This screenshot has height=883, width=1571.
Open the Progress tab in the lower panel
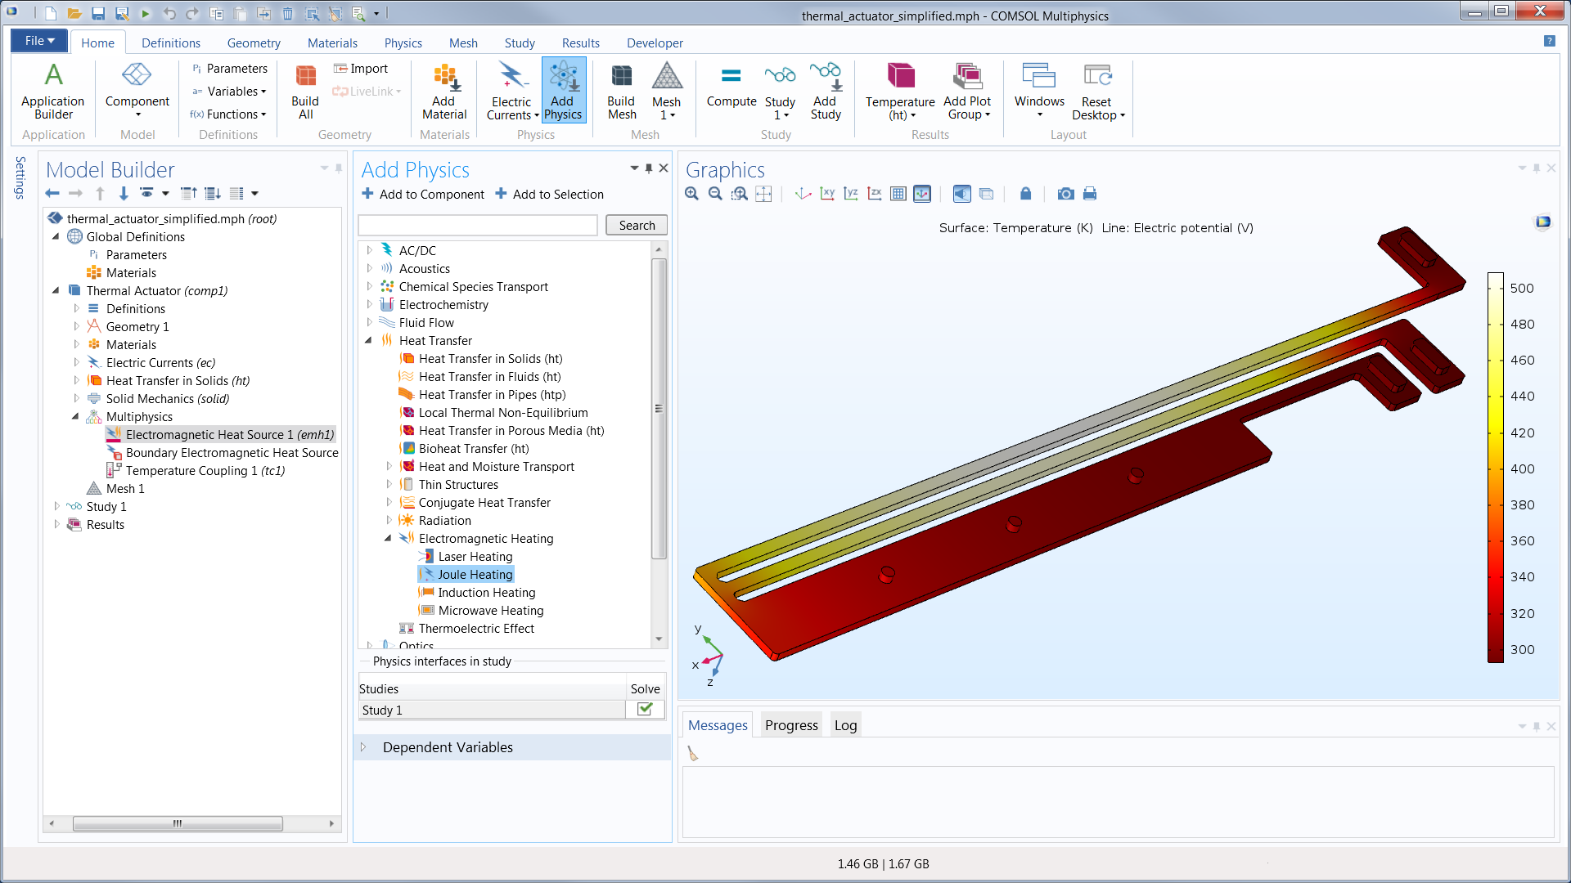click(x=790, y=724)
